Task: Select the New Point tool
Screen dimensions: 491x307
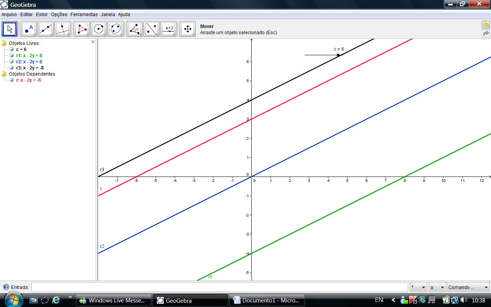Action: tap(28, 29)
